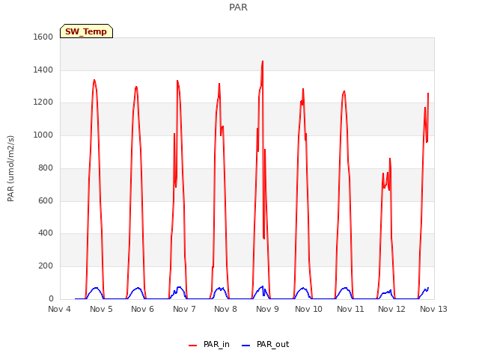Click the tallest PAR_in peak near Nov 9
The height and width of the screenshot is (359, 479).
263,61
